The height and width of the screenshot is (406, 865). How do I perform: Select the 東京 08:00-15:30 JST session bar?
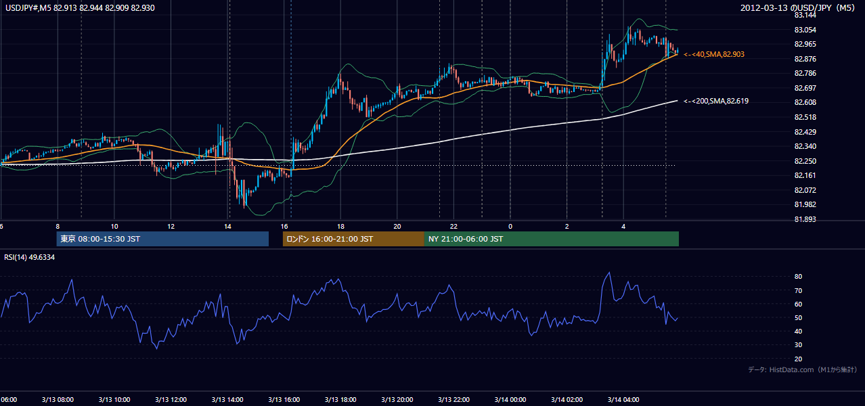(x=162, y=239)
